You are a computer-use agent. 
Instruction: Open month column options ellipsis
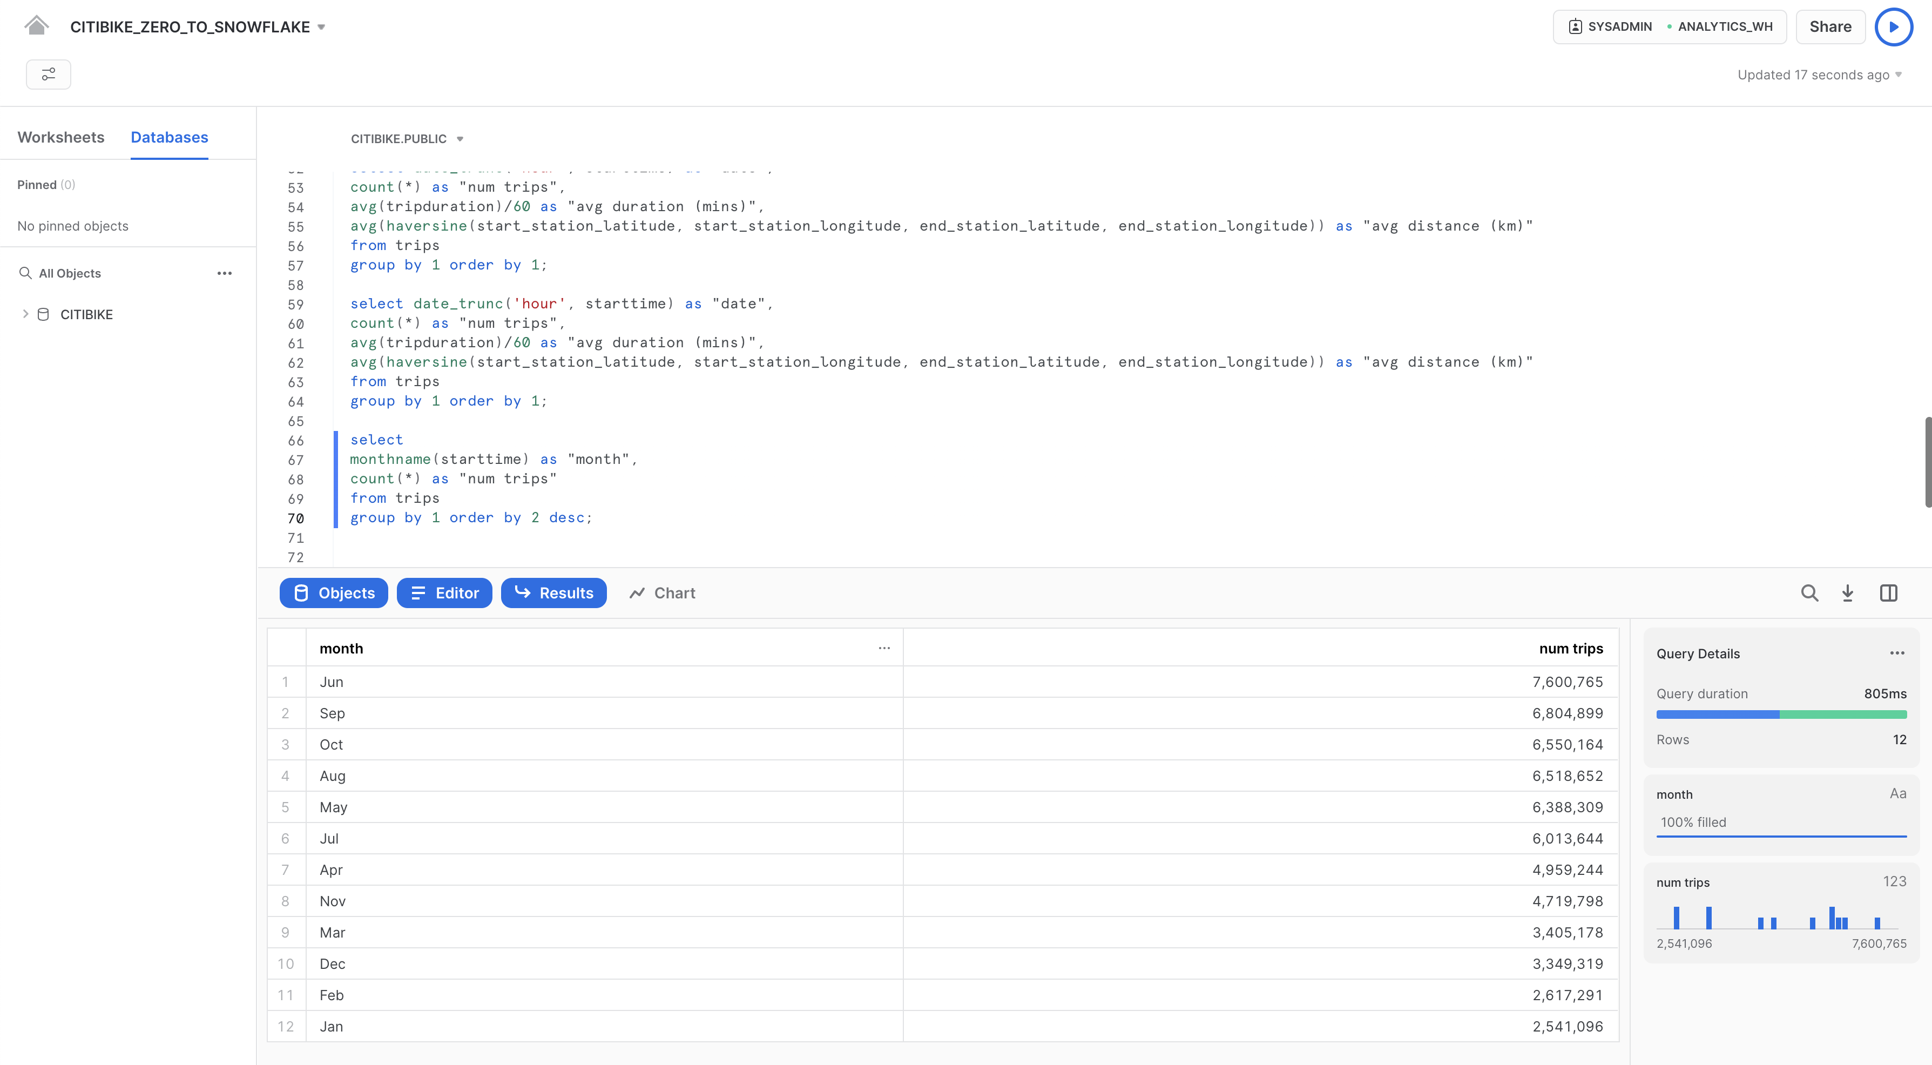click(x=884, y=648)
